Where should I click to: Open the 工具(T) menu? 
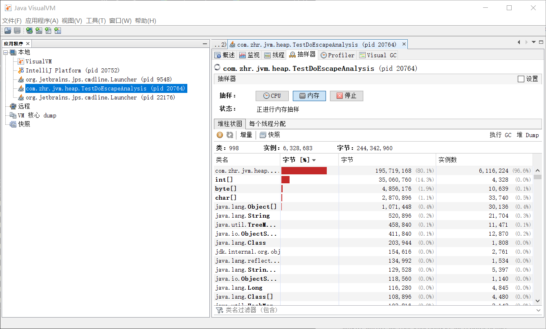click(x=96, y=21)
